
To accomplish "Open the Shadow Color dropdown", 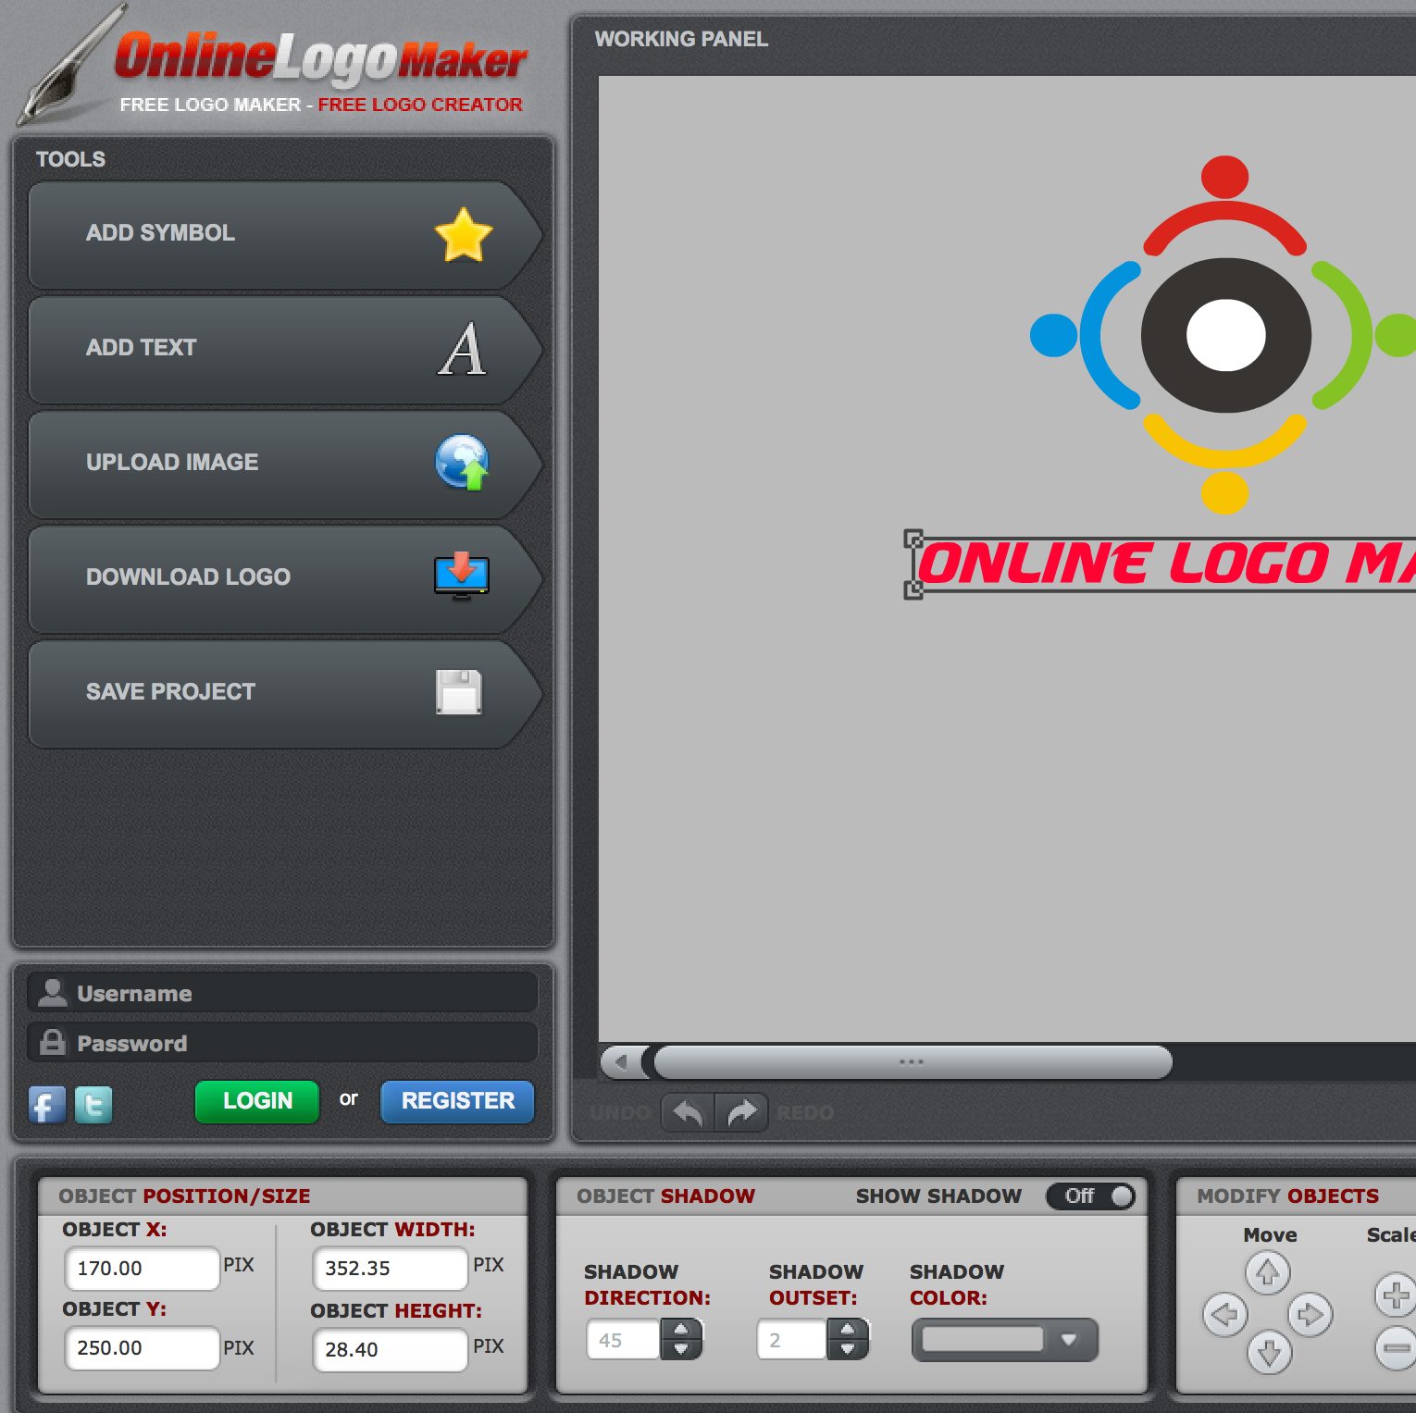I will (x=1005, y=1340).
